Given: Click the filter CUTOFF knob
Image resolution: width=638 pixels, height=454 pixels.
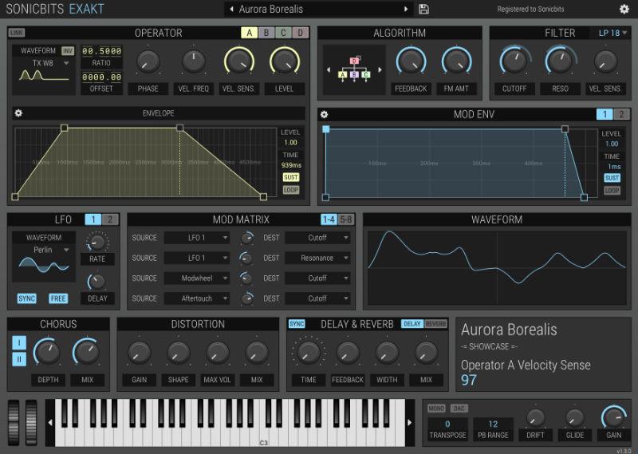Looking at the screenshot, I should pos(514,61).
